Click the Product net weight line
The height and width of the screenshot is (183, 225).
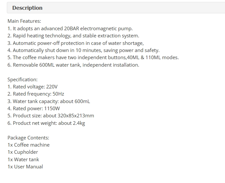pyautogui.click(x=46, y=123)
